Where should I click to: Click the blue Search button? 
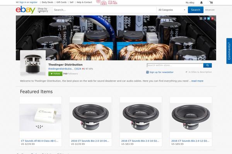point(196,10)
